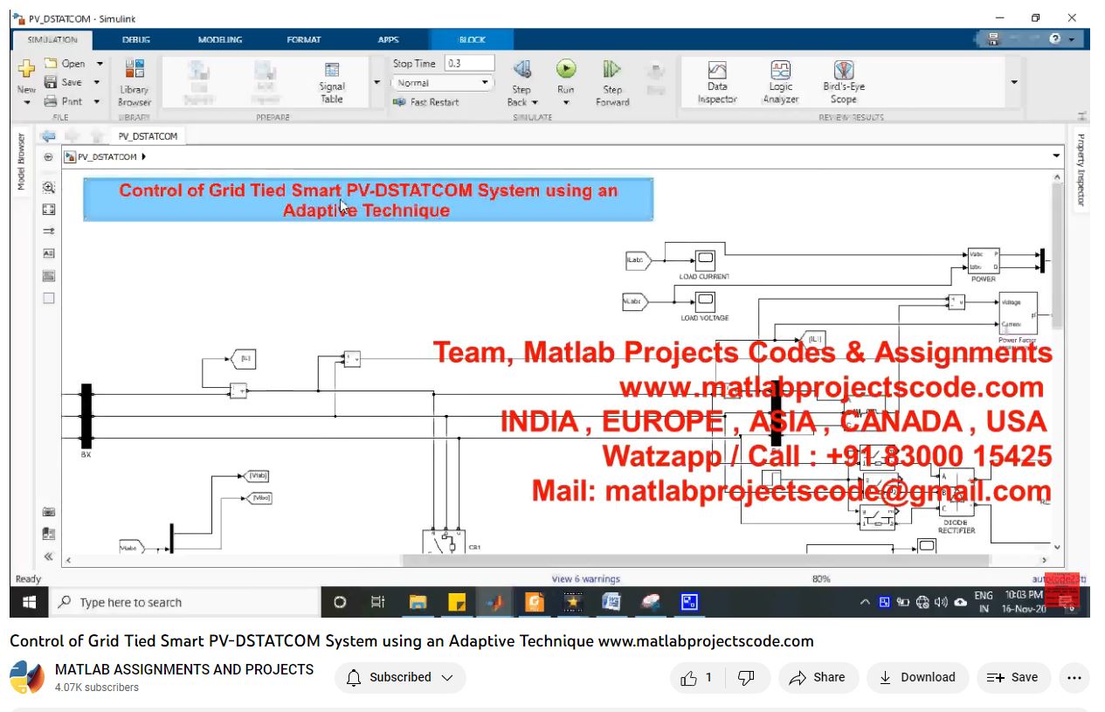Image resolution: width=1105 pixels, height=712 pixels.
Task: Launch the Logic Analyzer
Action: 780,82
